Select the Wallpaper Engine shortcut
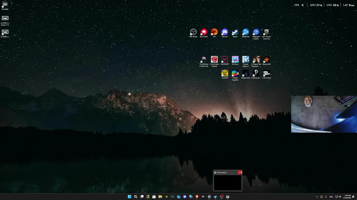 pyautogui.click(x=256, y=34)
